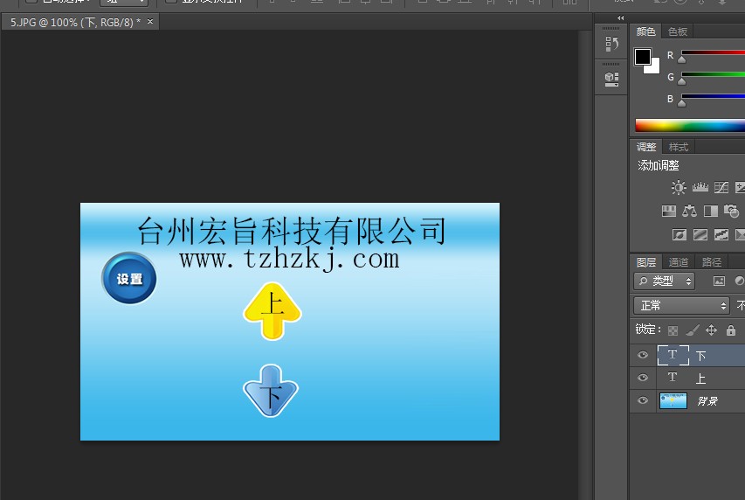Click the background color swatch

point(655,68)
